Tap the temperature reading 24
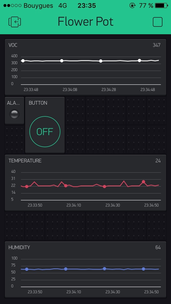 tap(158, 161)
